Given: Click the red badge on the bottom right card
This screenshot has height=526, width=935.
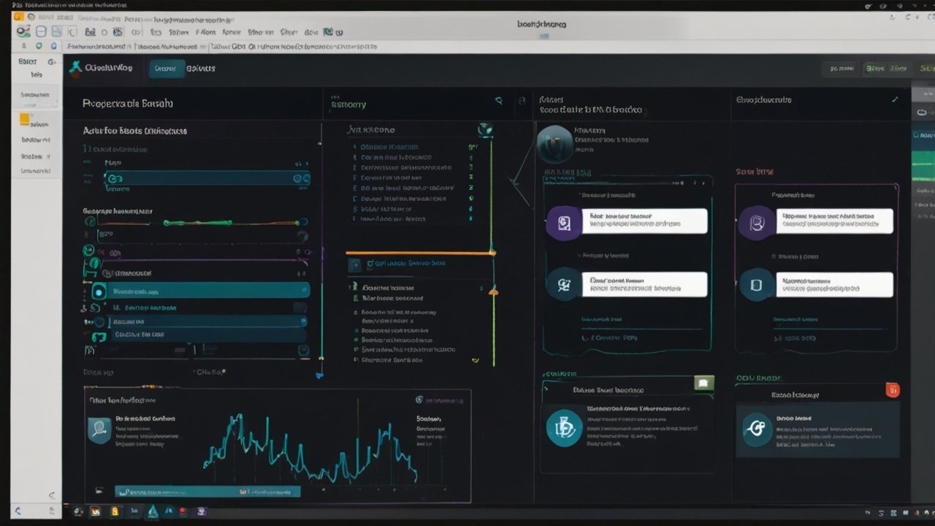Looking at the screenshot, I should [x=892, y=390].
